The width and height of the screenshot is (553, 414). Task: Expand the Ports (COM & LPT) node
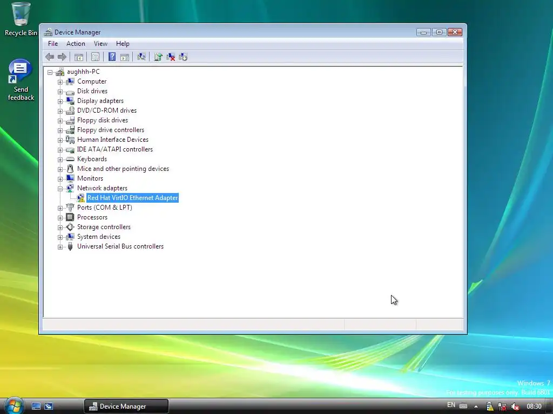click(60, 208)
